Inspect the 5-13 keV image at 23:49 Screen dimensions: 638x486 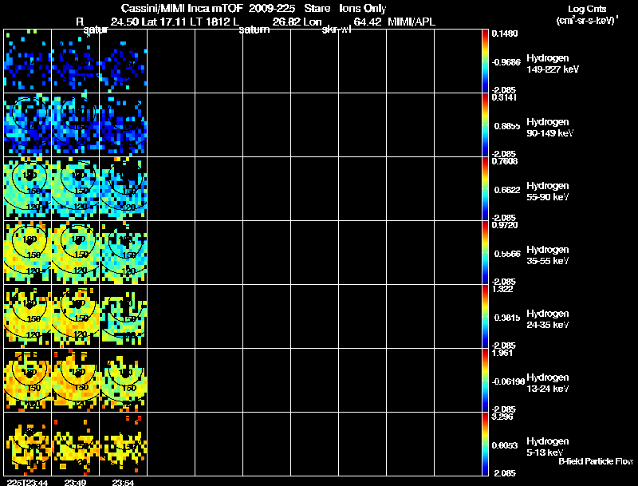(75, 444)
